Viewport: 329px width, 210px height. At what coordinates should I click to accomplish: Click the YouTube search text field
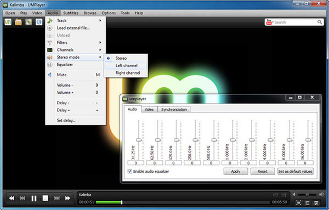pyautogui.click(x=295, y=22)
